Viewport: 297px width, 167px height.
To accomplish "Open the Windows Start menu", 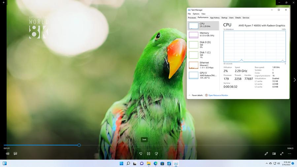I will click(x=121, y=163).
